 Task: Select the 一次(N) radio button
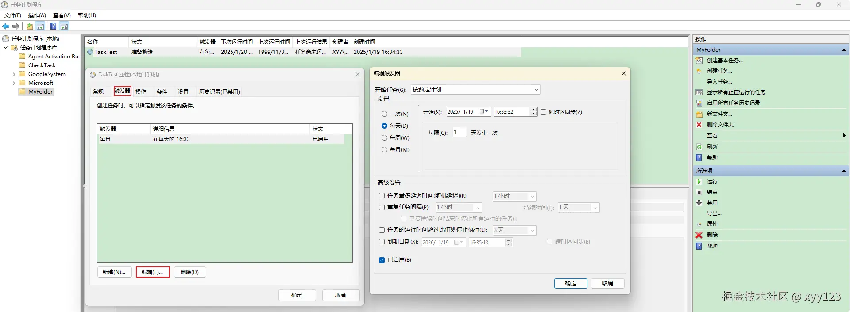[384, 114]
